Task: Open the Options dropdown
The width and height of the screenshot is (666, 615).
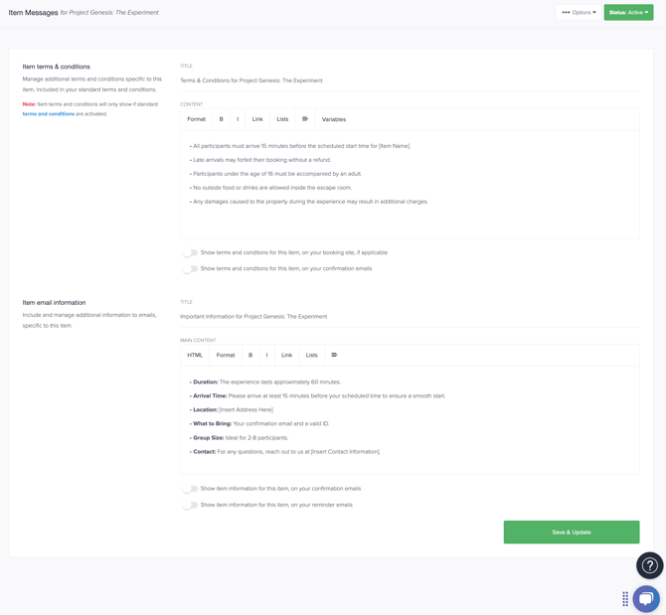Action: 579,12
